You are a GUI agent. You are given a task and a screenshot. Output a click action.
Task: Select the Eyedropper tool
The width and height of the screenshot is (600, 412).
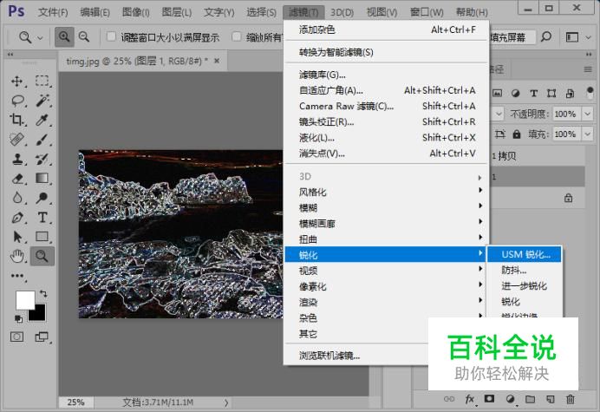42,120
